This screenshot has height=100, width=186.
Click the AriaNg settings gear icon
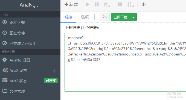point(5,60)
